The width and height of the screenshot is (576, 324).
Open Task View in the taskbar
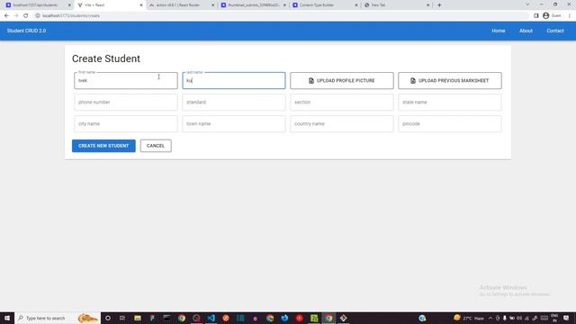tap(122, 318)
